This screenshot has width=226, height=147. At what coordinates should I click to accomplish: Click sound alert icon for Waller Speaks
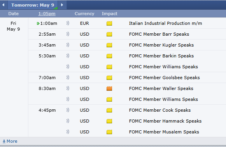coord(68,88)
